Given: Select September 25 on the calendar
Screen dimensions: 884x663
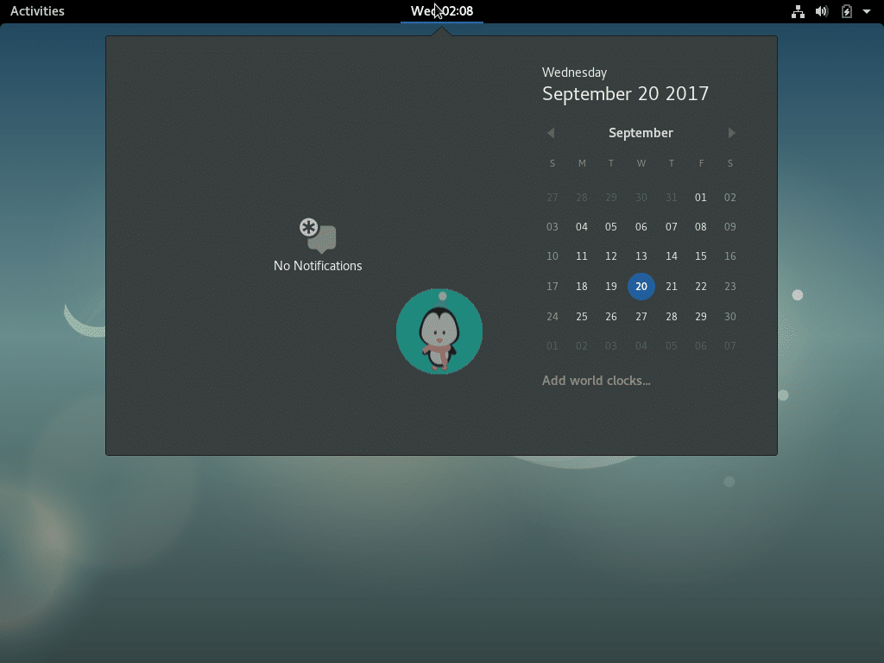Looking at the screenshot, I should (582, 316).
